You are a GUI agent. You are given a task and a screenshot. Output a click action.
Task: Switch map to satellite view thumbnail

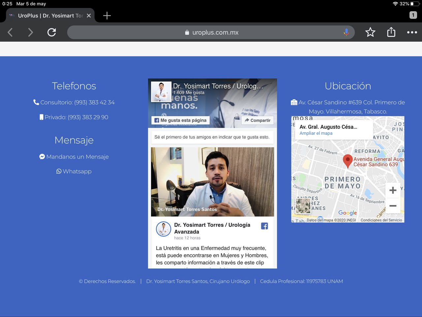coord(303,206)
